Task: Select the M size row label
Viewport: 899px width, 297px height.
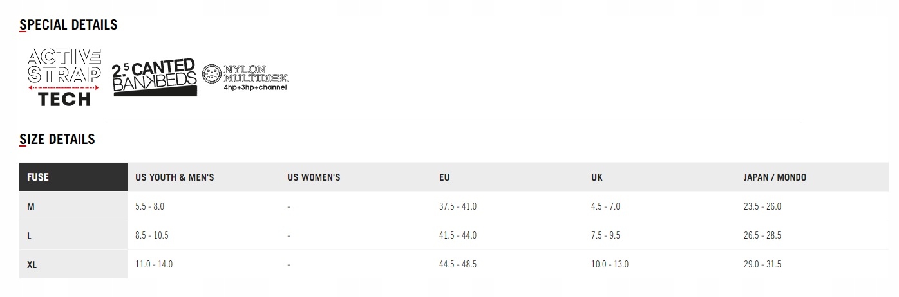Action: [31, 207]
